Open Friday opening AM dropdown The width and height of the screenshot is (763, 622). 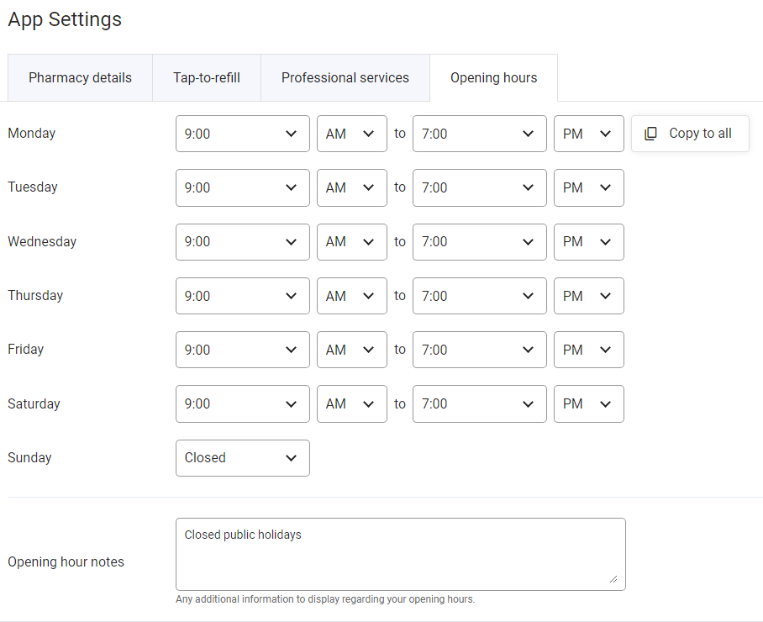pyautogui.click(x=352, y=350)
